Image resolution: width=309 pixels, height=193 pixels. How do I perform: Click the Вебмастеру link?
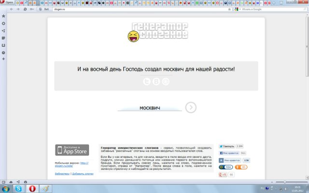(x=62, y=173)
